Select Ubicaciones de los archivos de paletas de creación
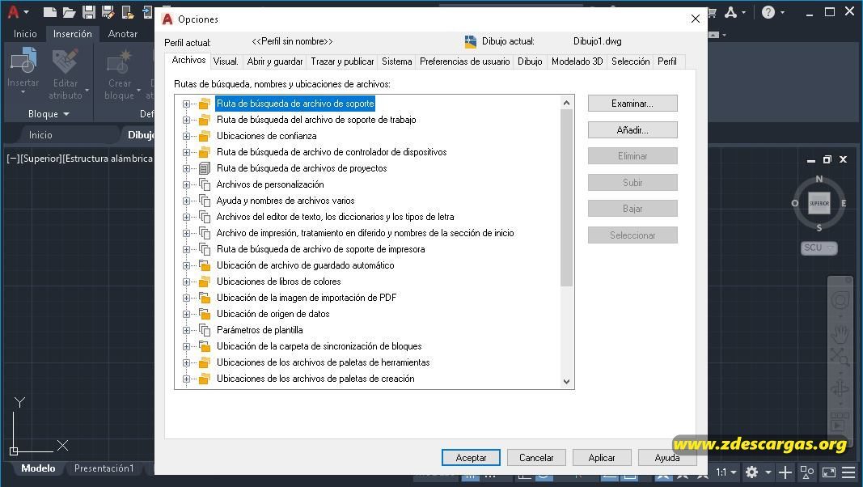863x487 pixels. click(315, 379)
